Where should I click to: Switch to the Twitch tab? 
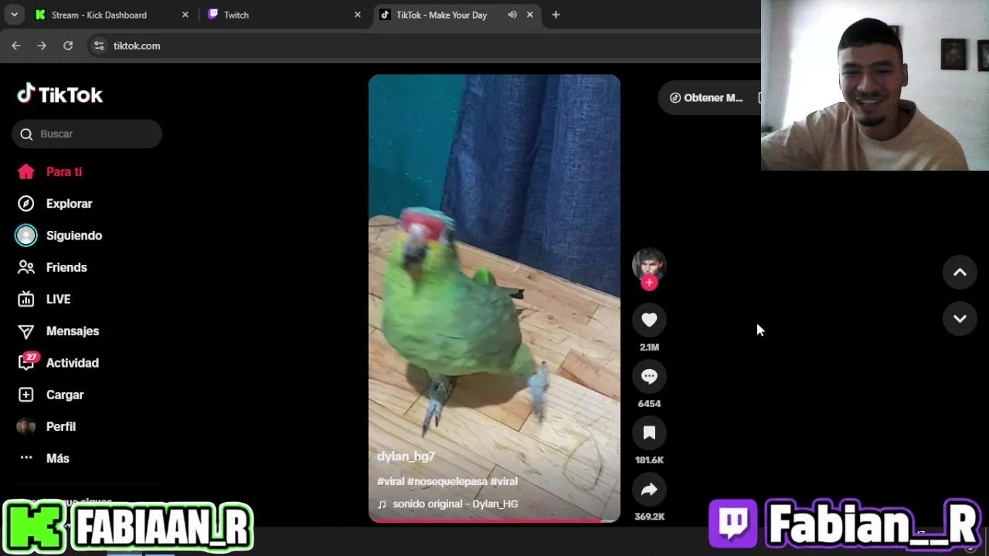pos(284,15)
